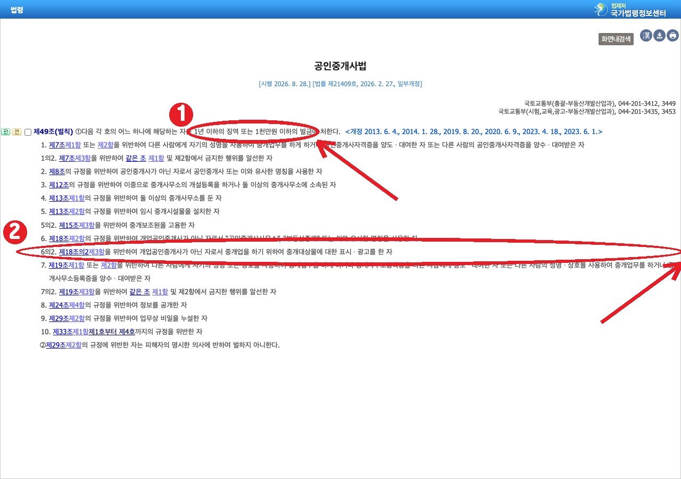This screenshot has width=681, height=479.
Task: Open the 제12조 link in item 3
Action: (x=59, y=185)
